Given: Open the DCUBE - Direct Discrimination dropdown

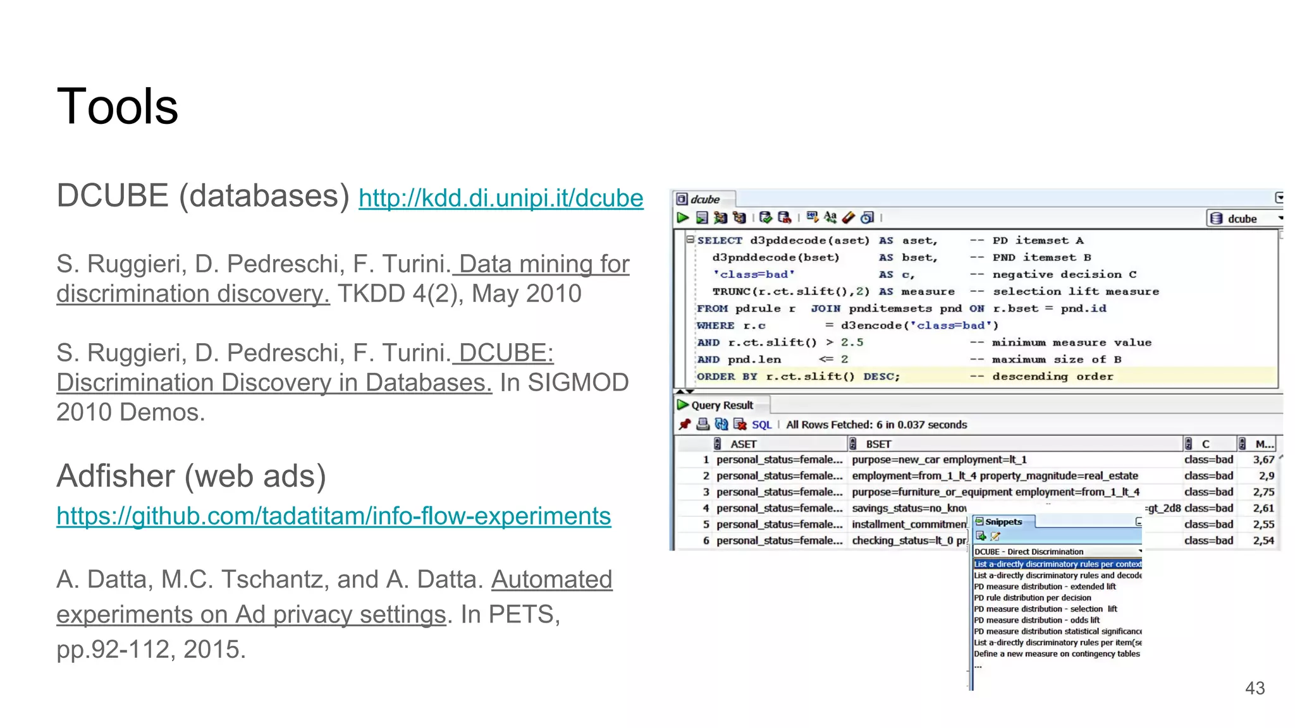Looking at the screenshot, I should click(1139, 552).
